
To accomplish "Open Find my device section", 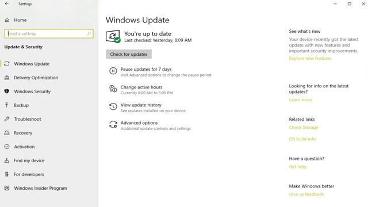I will tap(29, 160).
